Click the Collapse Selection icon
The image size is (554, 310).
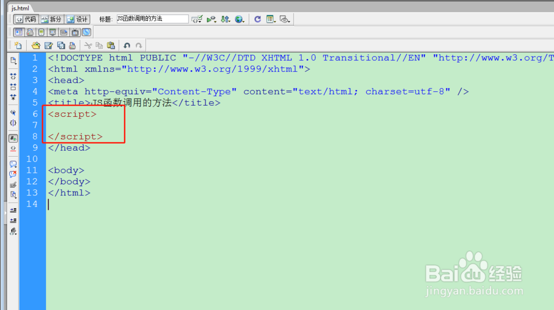point(13,87)
